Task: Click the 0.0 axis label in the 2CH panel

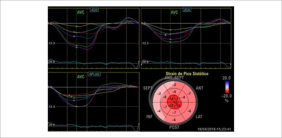Action: [144, 23]
